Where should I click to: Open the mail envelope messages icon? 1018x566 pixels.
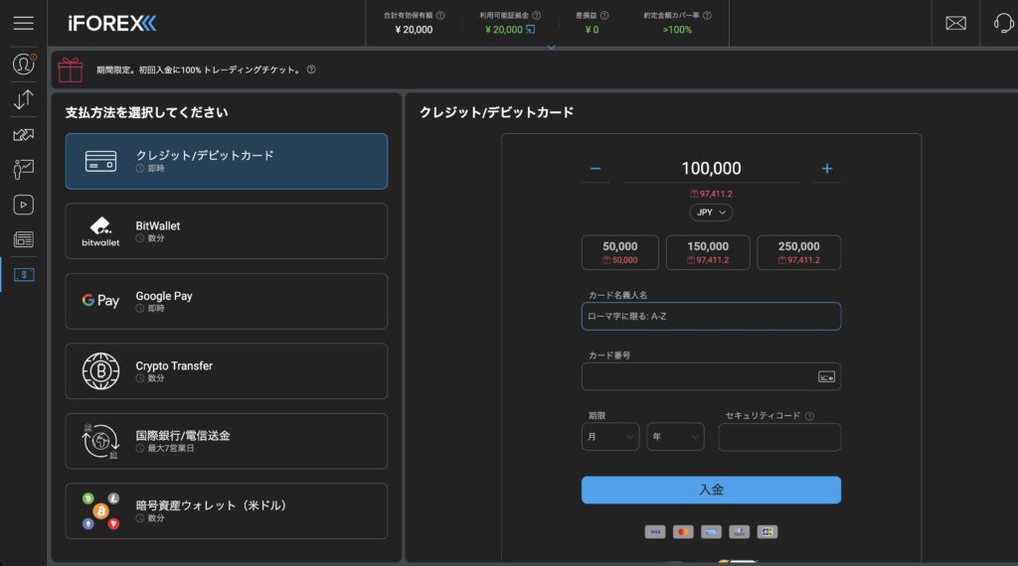(955, 24)
